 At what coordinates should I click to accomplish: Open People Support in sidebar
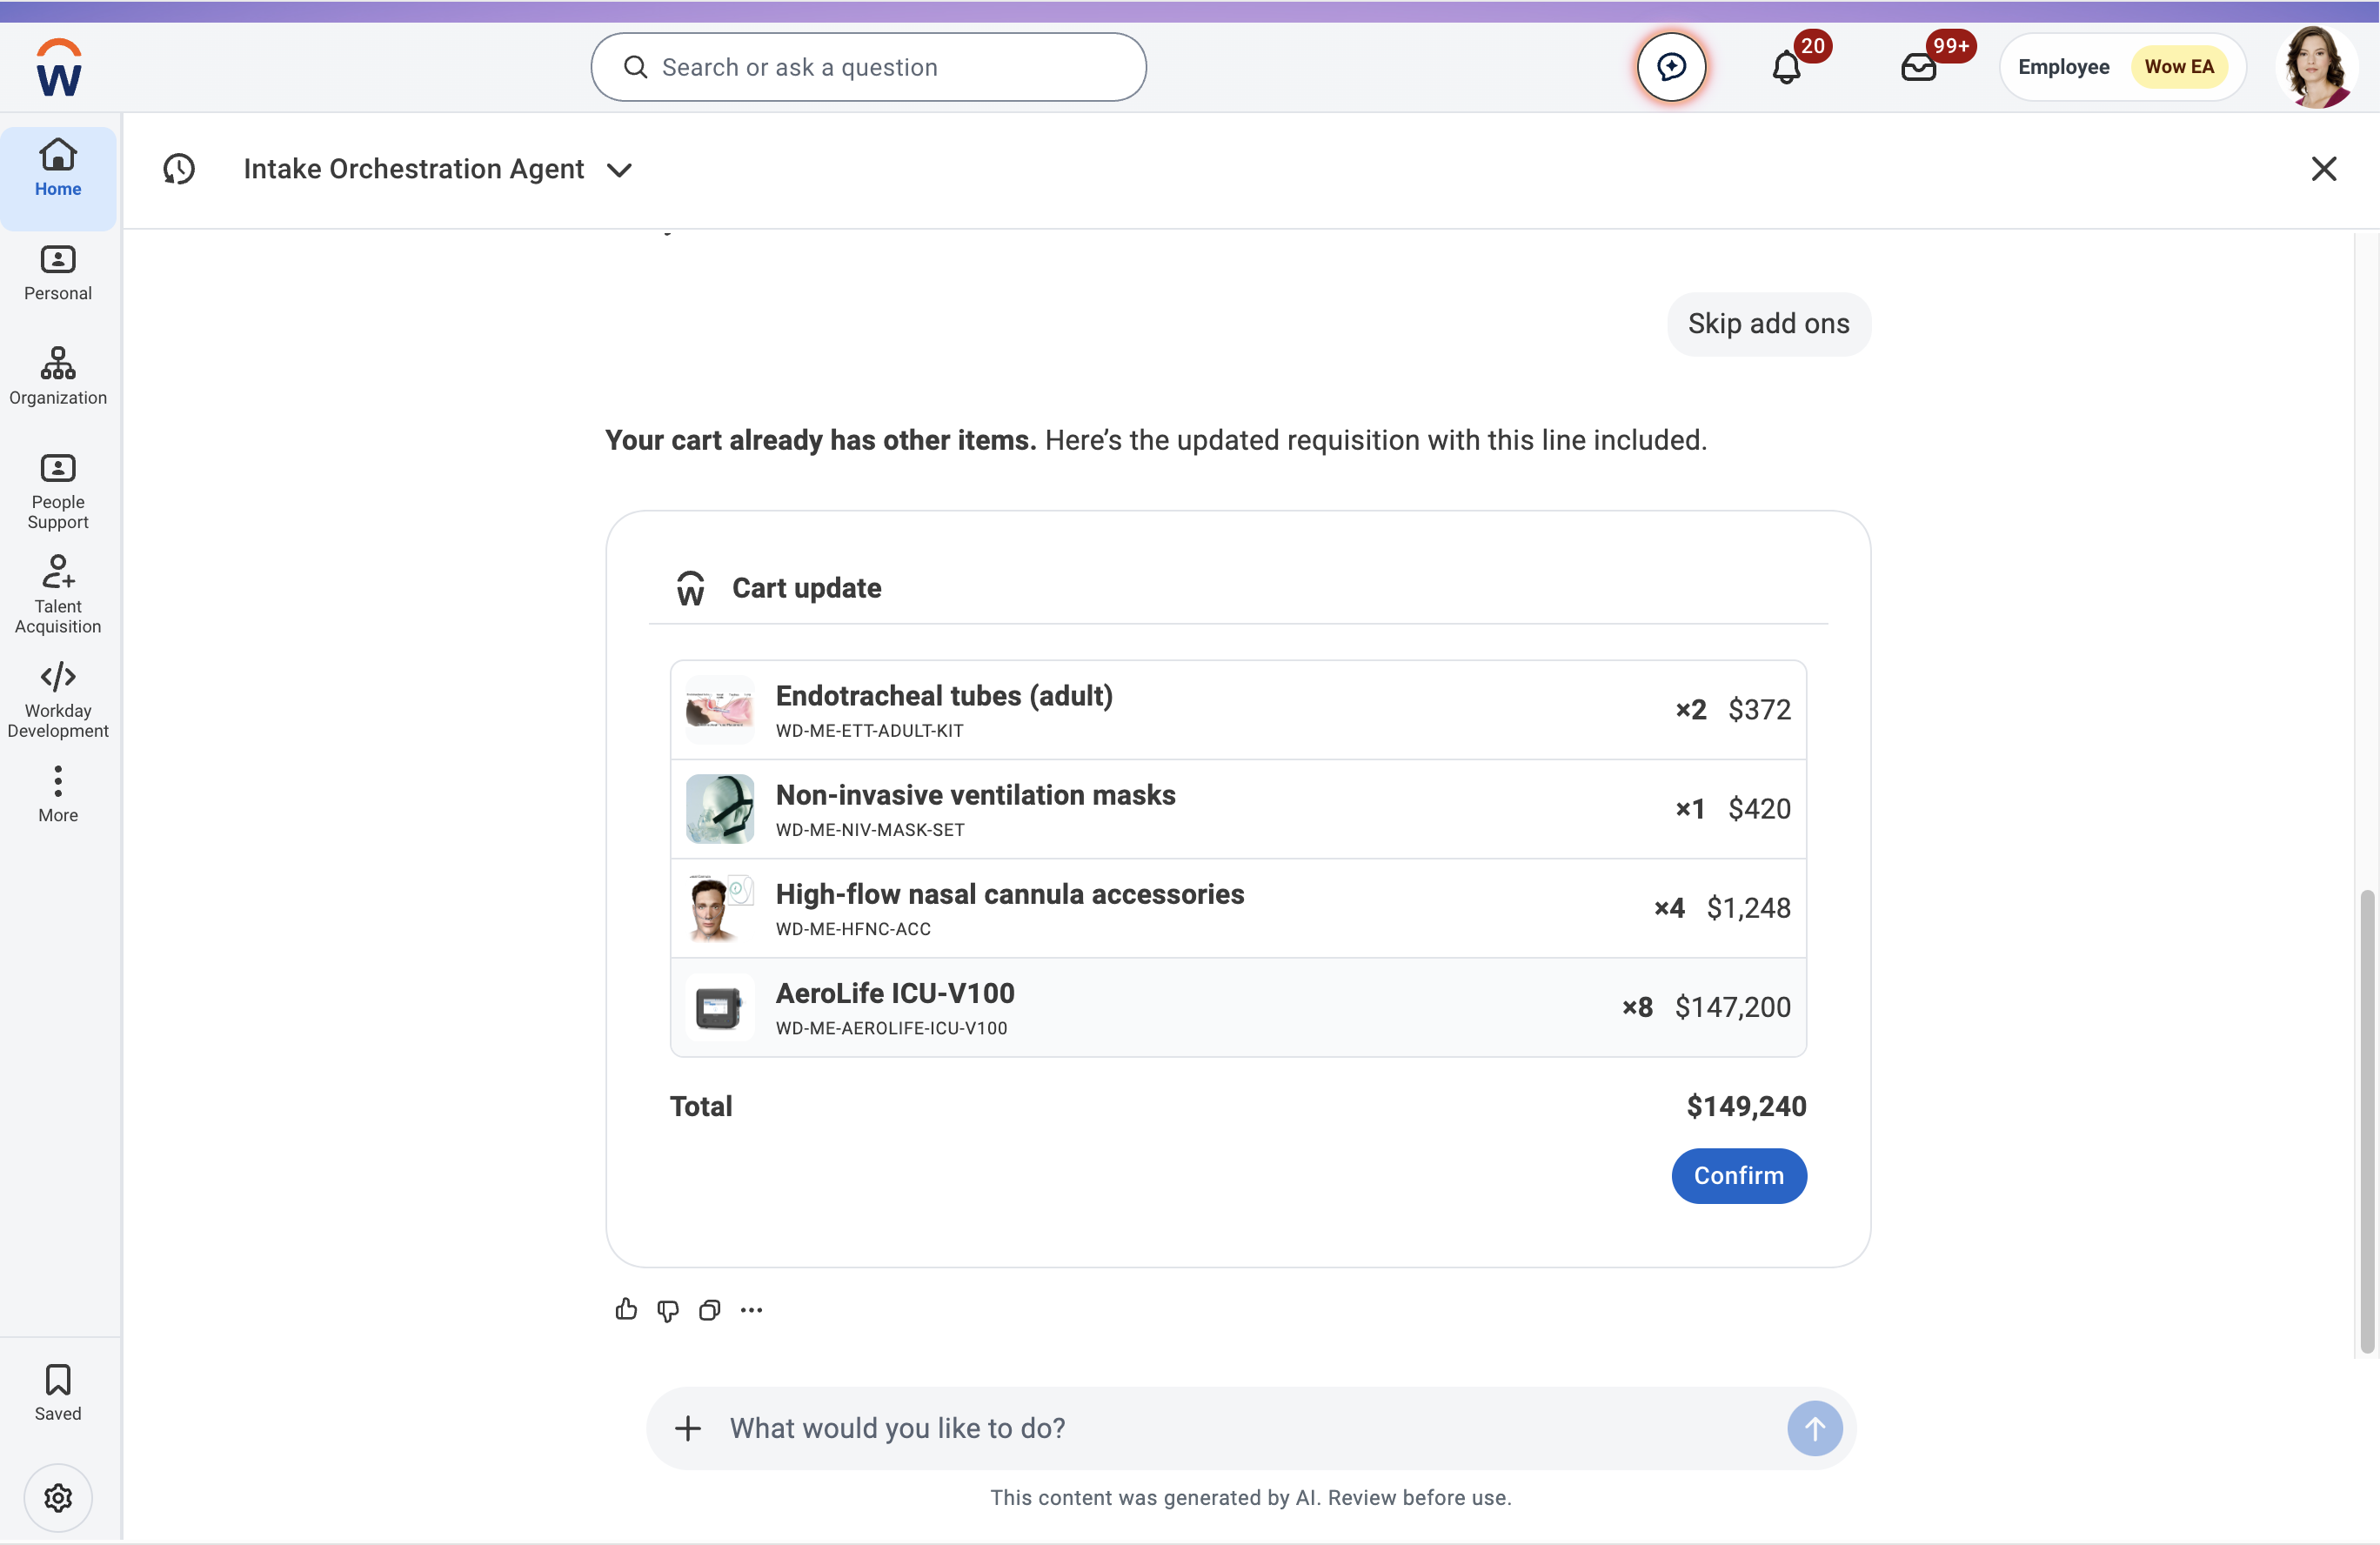[x=58, y=491]
